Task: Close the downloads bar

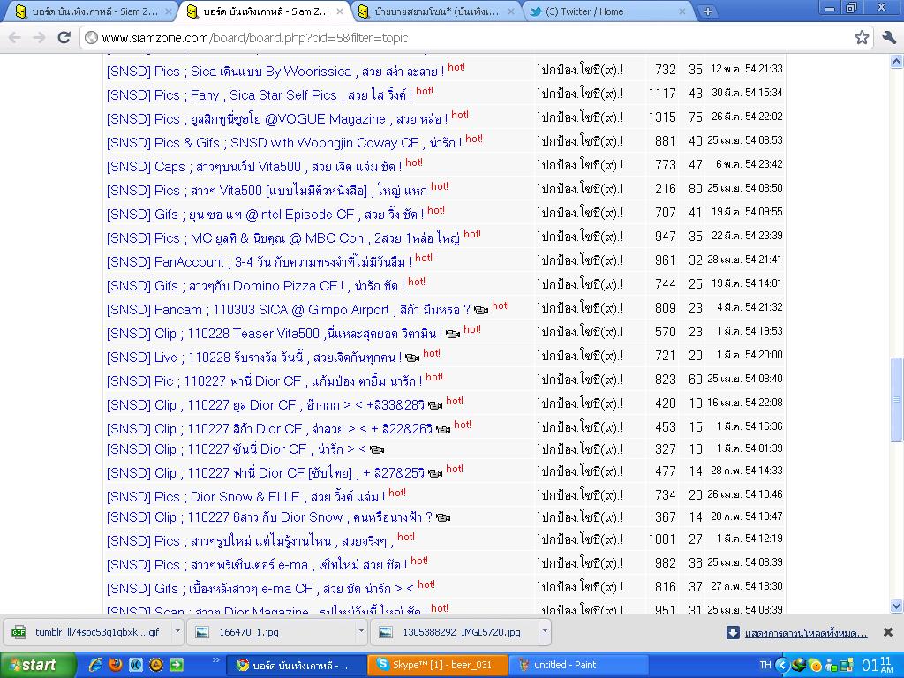Action: [x=888, y=632]
